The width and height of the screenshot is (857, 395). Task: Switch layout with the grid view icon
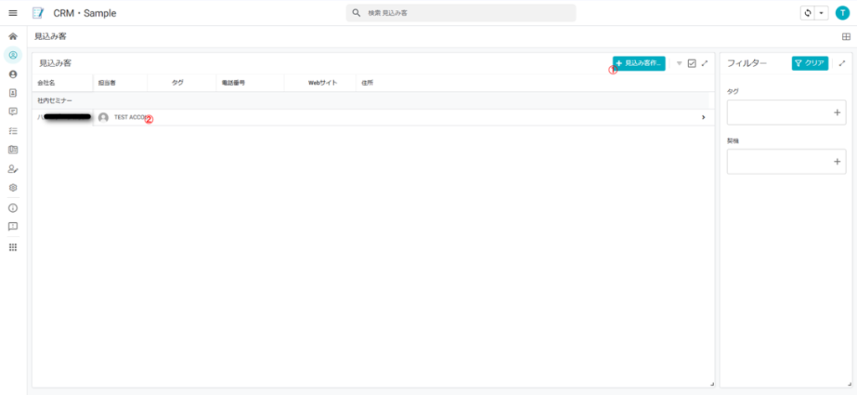[x=845, y=37]
